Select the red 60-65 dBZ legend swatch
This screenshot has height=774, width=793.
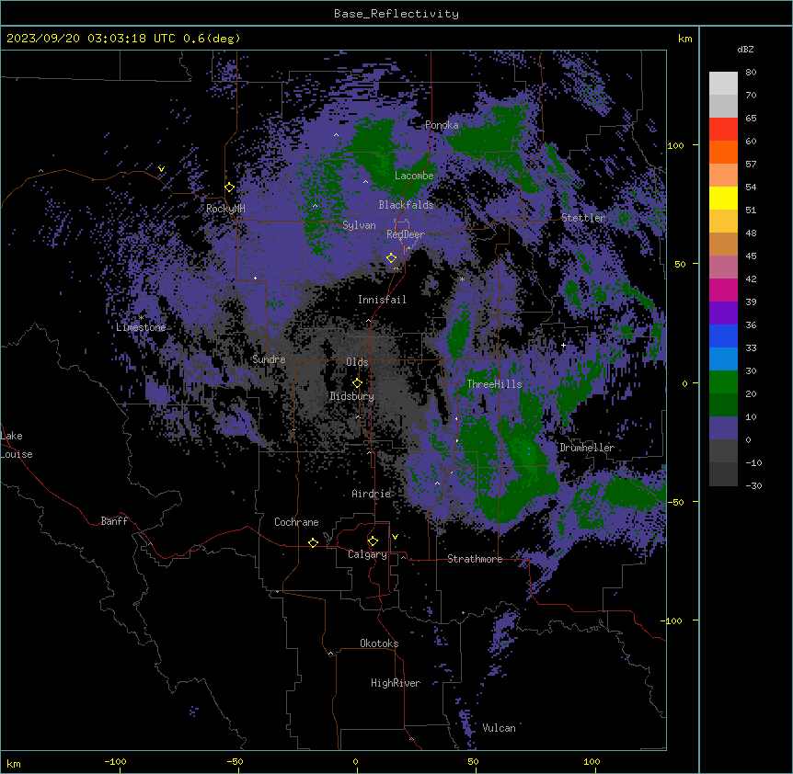pyautogui.click(x=723, y=129)
